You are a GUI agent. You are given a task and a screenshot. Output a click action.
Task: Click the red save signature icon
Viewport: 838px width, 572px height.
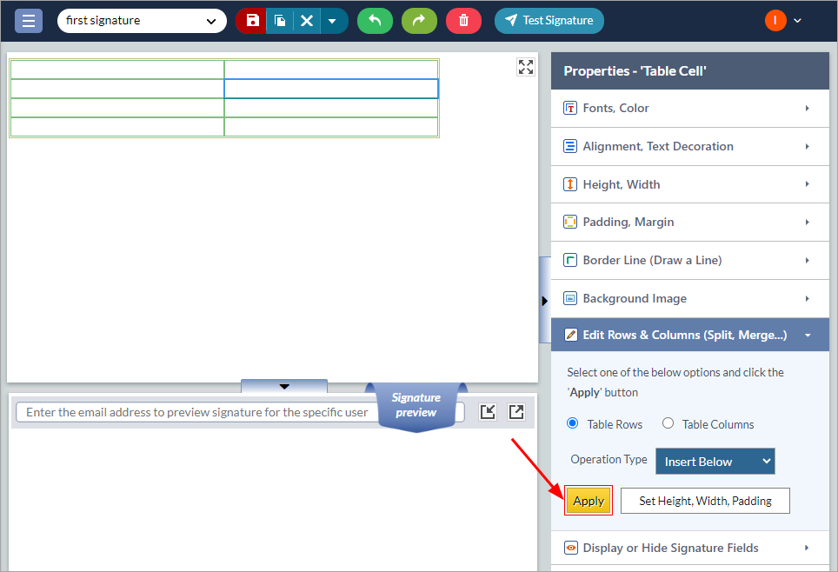click(252, 21)
